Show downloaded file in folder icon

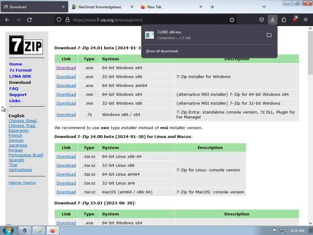pyautogui.click(x=269, y=35)
